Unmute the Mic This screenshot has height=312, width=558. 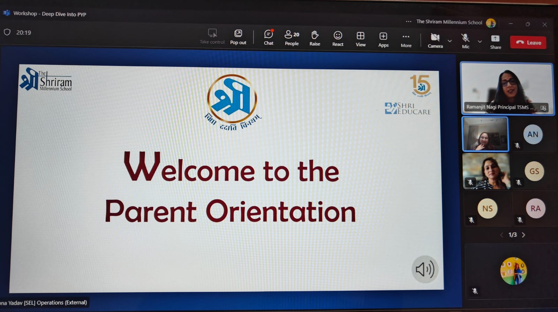[466, 41]
